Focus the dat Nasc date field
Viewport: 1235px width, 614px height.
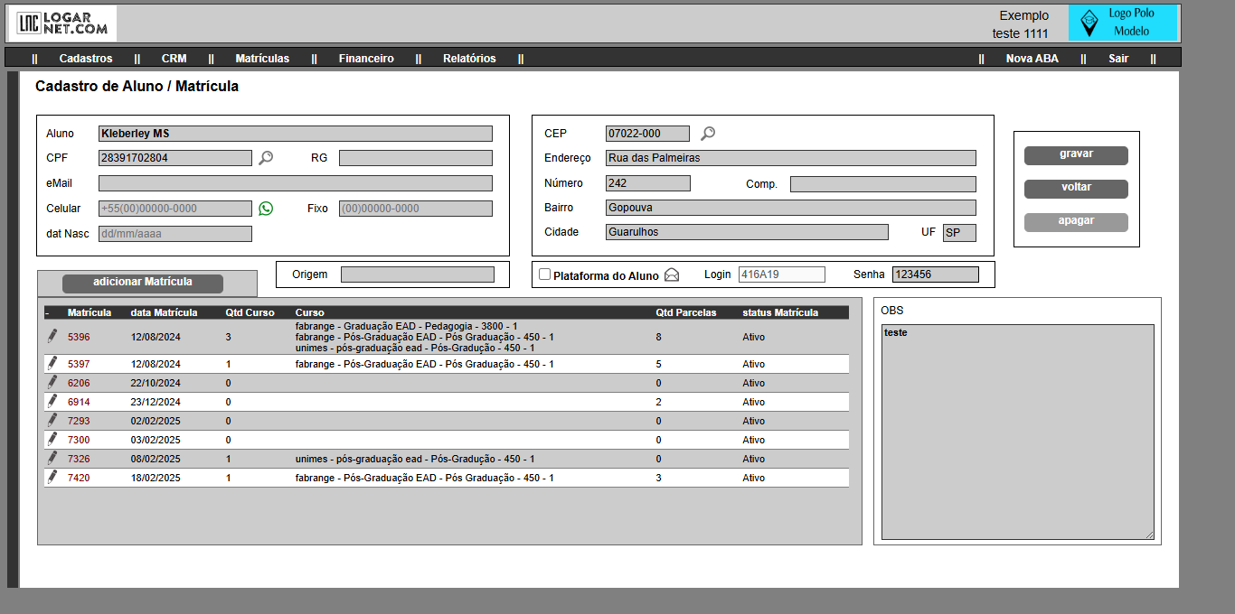175,234
